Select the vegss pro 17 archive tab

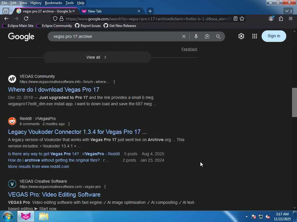pos(44,11)
